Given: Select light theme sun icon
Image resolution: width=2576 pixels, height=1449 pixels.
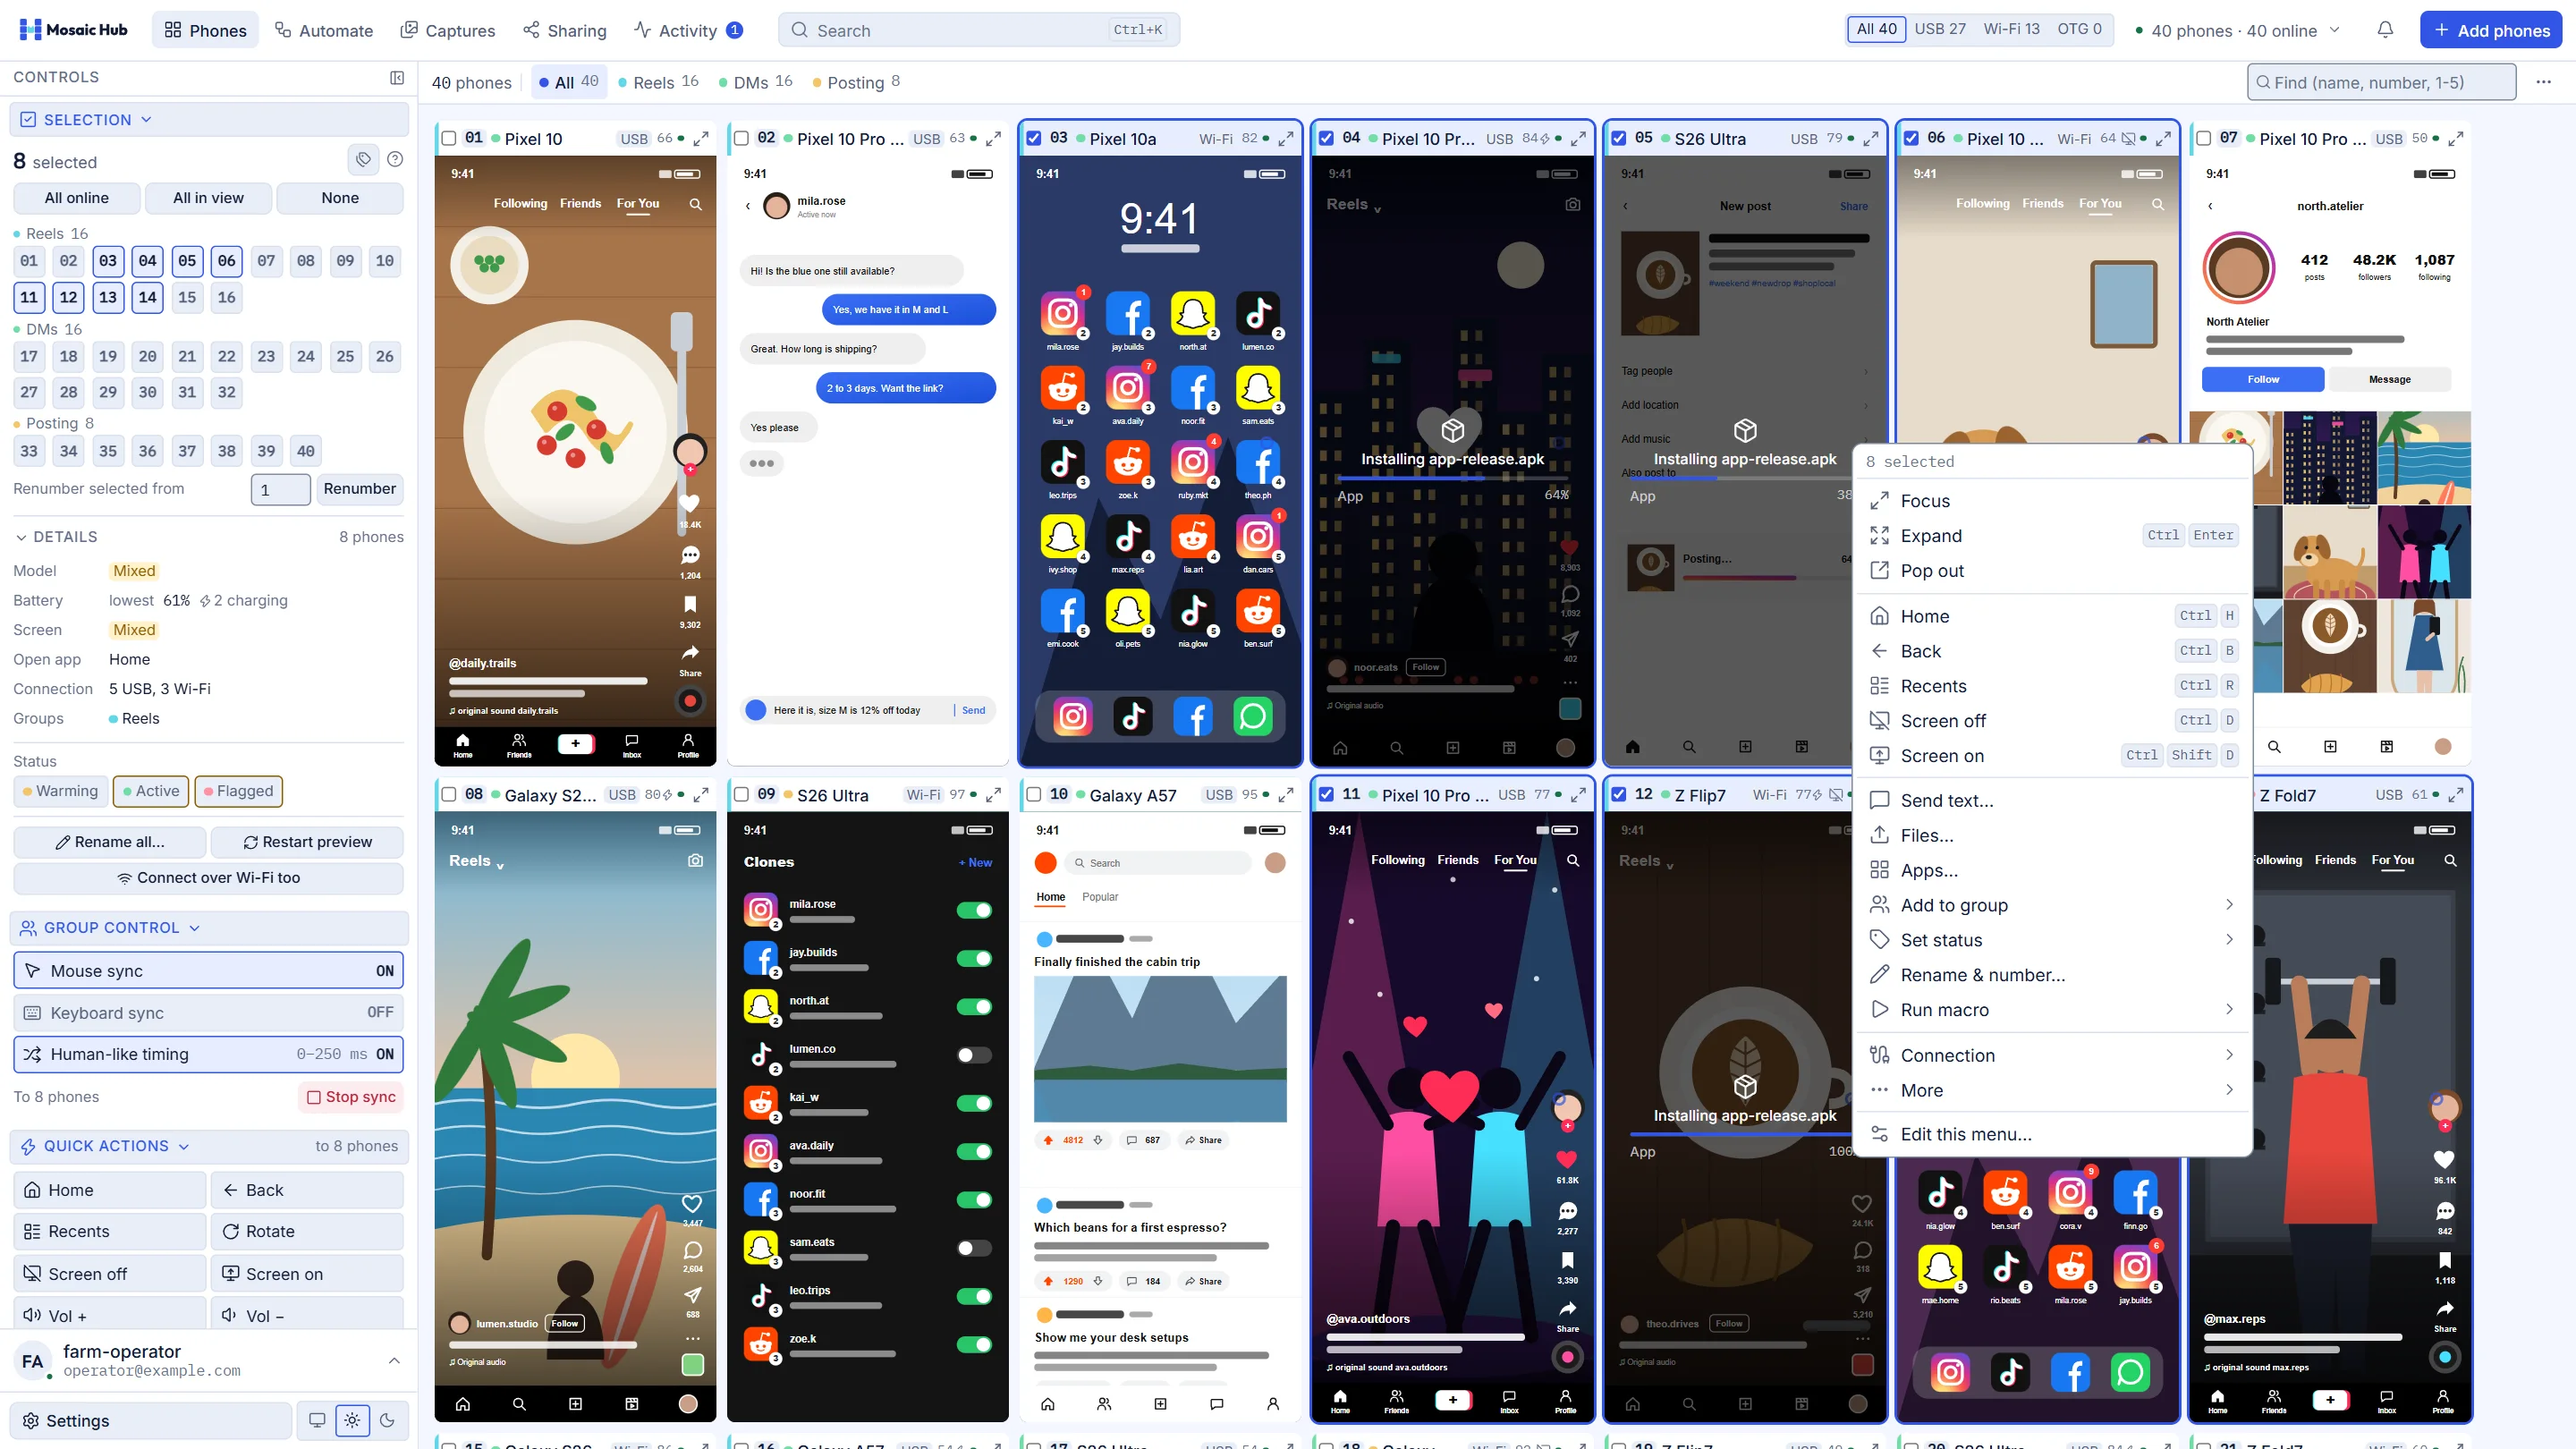Looking at the screenshot, I should (x=352, y=1420).
